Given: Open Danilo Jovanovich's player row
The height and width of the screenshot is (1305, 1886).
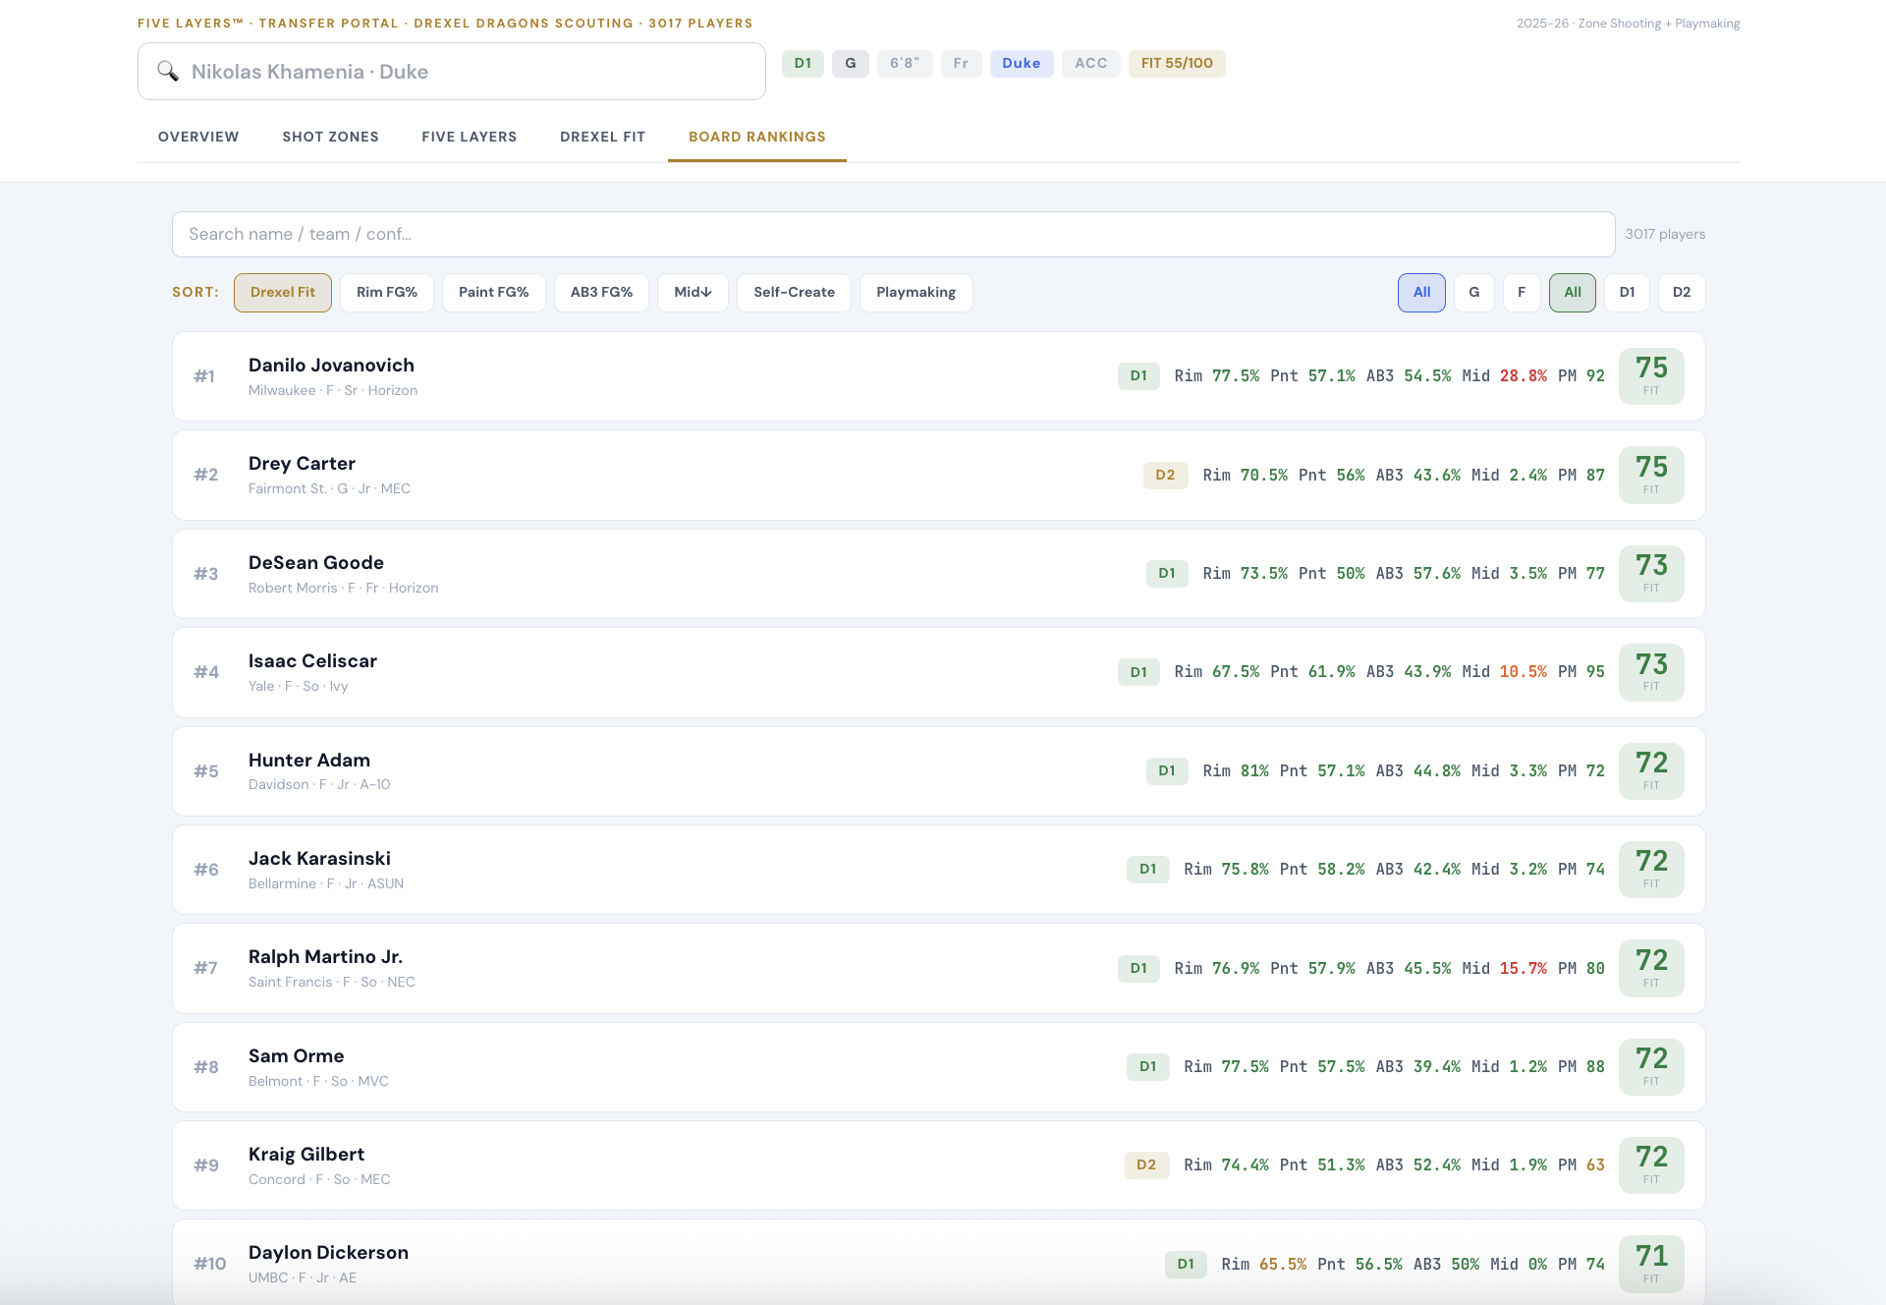Looking at the screenshot, I should (x=939, y=376).
